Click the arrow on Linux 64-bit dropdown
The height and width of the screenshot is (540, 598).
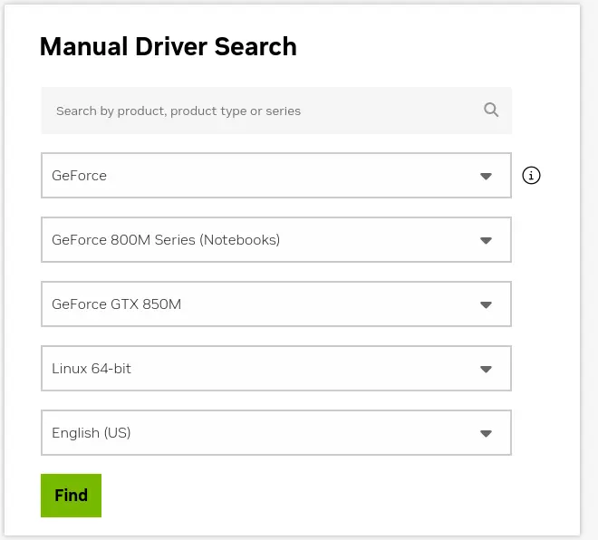[x=486, y=369]
